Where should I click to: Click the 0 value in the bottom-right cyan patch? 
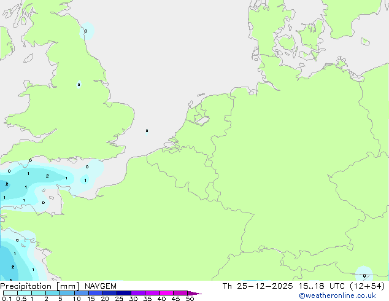pos(364,276)
